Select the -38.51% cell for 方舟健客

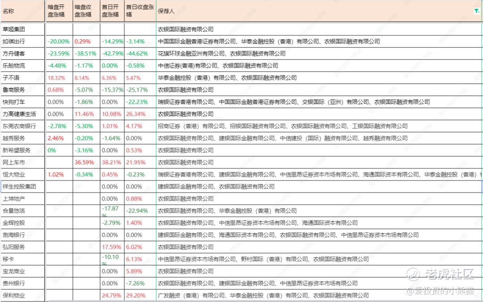click(86, 54)
